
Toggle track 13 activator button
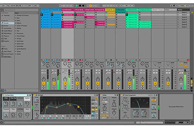tap(130, 83)
